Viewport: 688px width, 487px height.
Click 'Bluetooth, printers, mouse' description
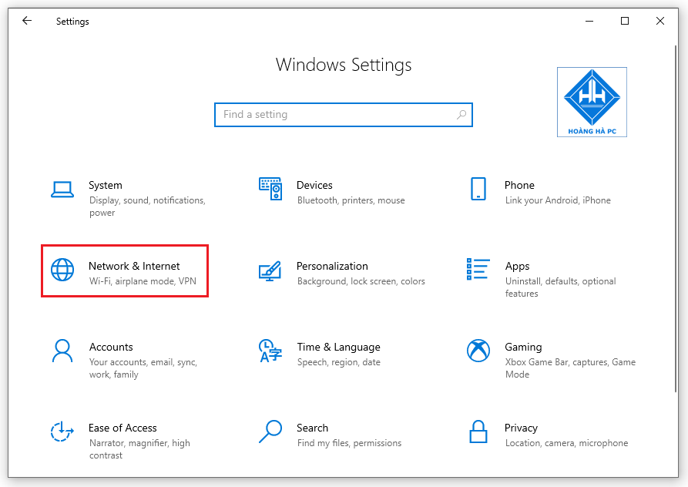point(351,200)
